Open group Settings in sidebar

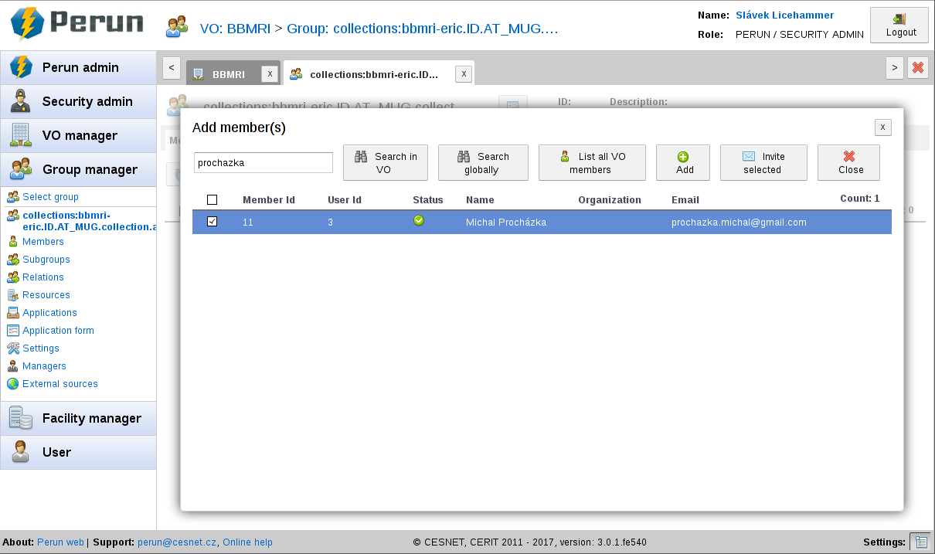click(x=41, y=348)
